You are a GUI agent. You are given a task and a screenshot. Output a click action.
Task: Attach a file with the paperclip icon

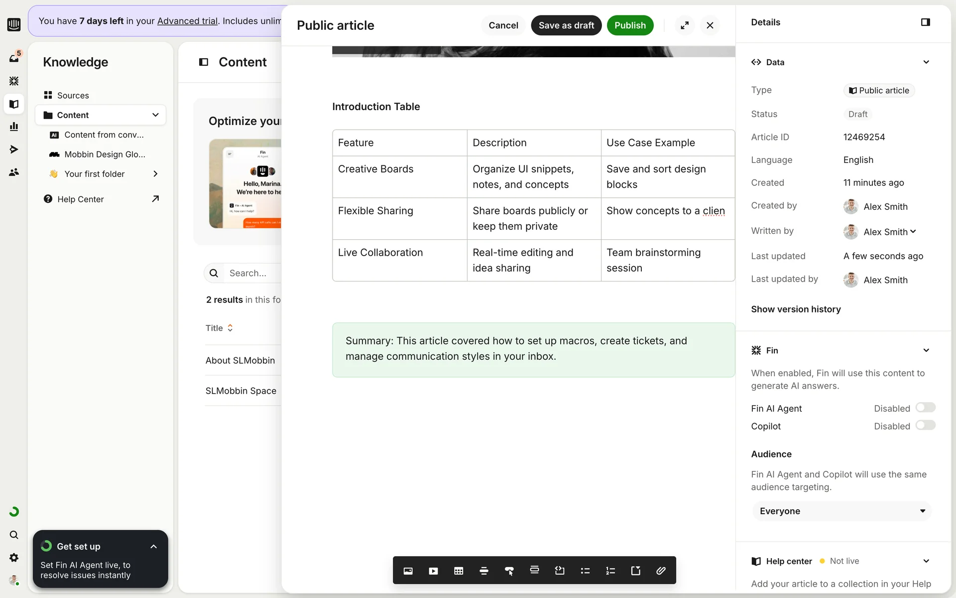click(x=661, y=571)
